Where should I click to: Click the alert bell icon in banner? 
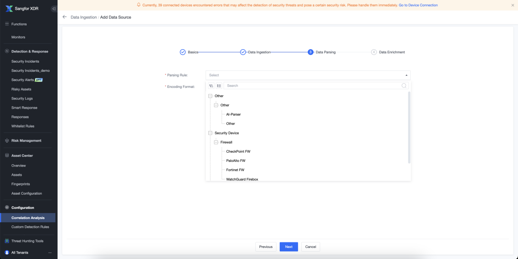coord(139,5)
